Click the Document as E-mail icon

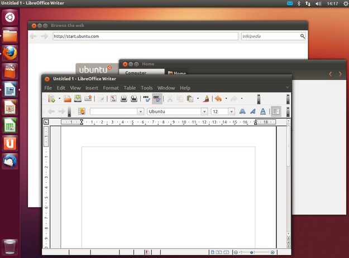88,99
